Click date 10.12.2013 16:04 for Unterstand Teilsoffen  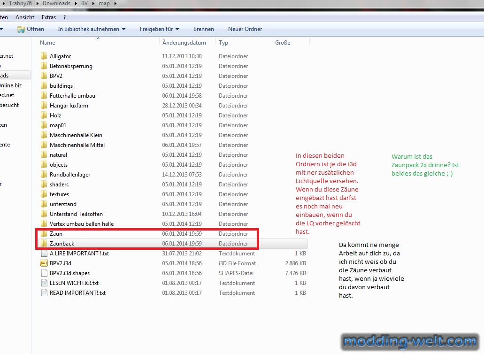182,214
